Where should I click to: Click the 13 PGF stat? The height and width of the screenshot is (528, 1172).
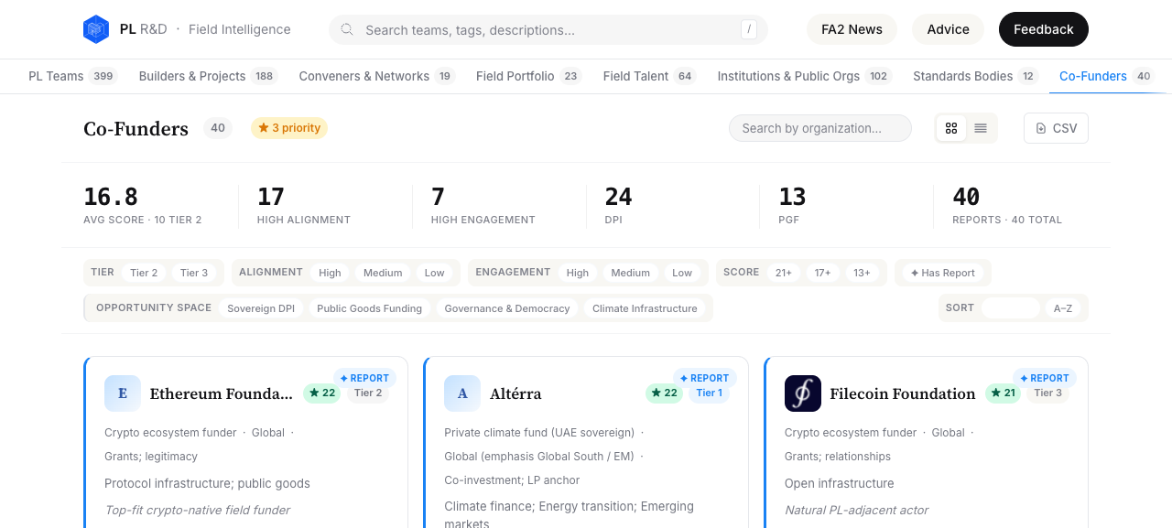click(793, 205)
